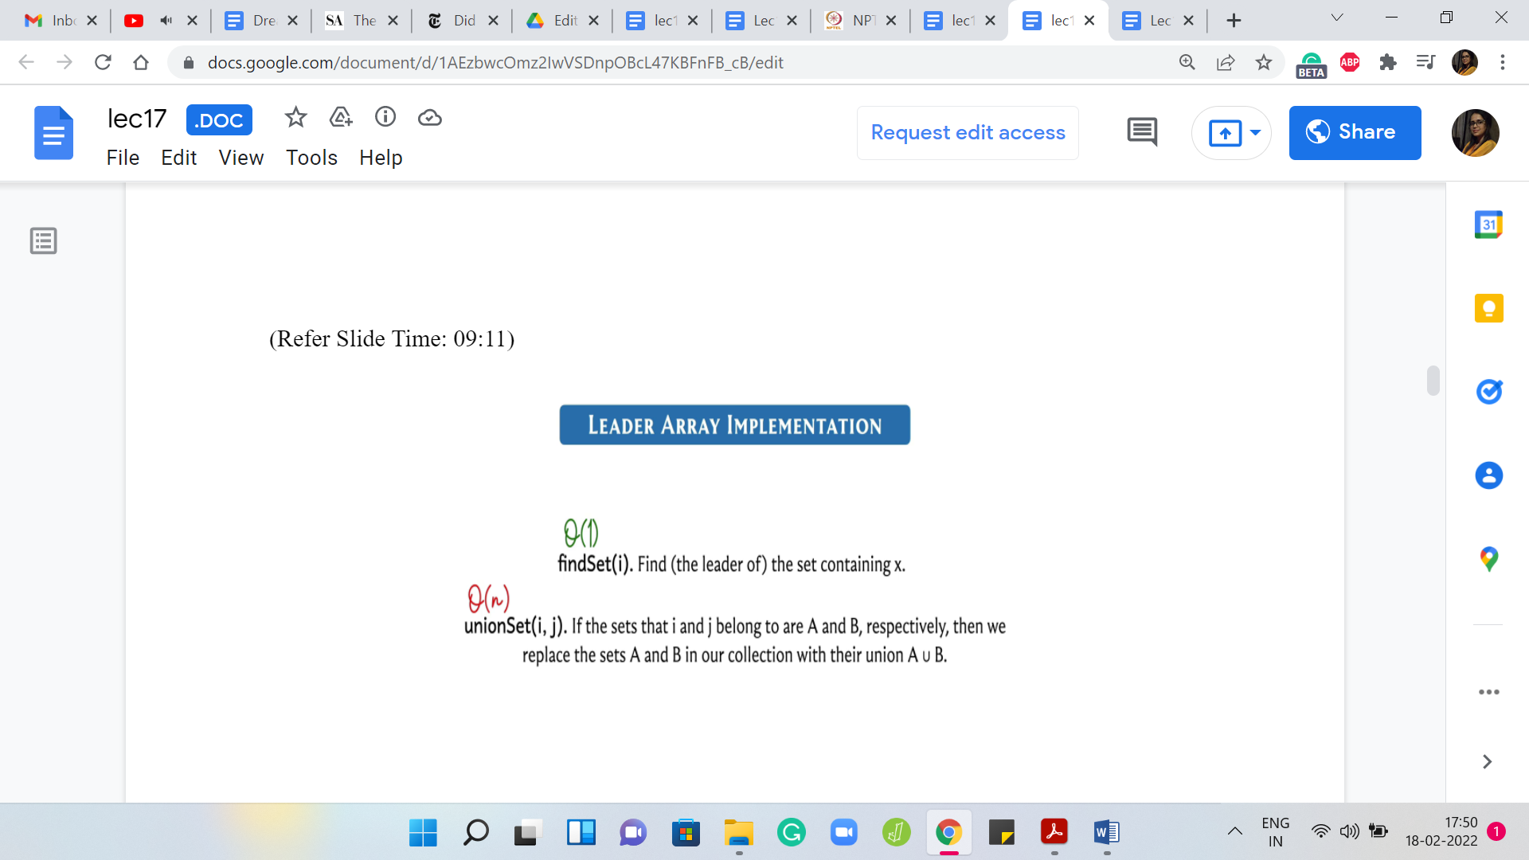This screenshot has width=1529, height=860.
Task: Show the document outline icon
Action: [x=44, y=240]
